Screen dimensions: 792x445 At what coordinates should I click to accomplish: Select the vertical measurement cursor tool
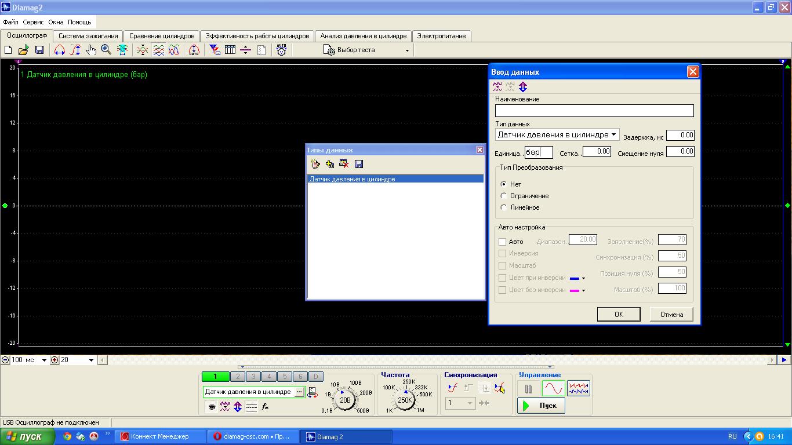click(75, 50)
